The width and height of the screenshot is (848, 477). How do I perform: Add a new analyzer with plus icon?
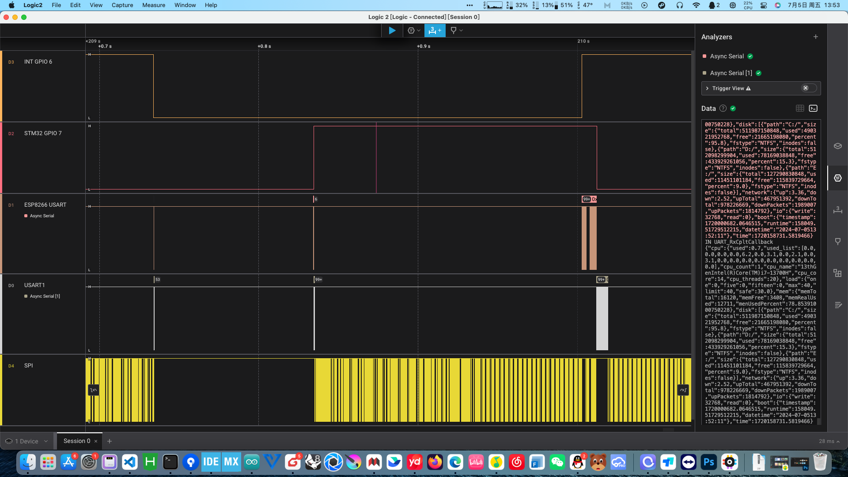816,37
